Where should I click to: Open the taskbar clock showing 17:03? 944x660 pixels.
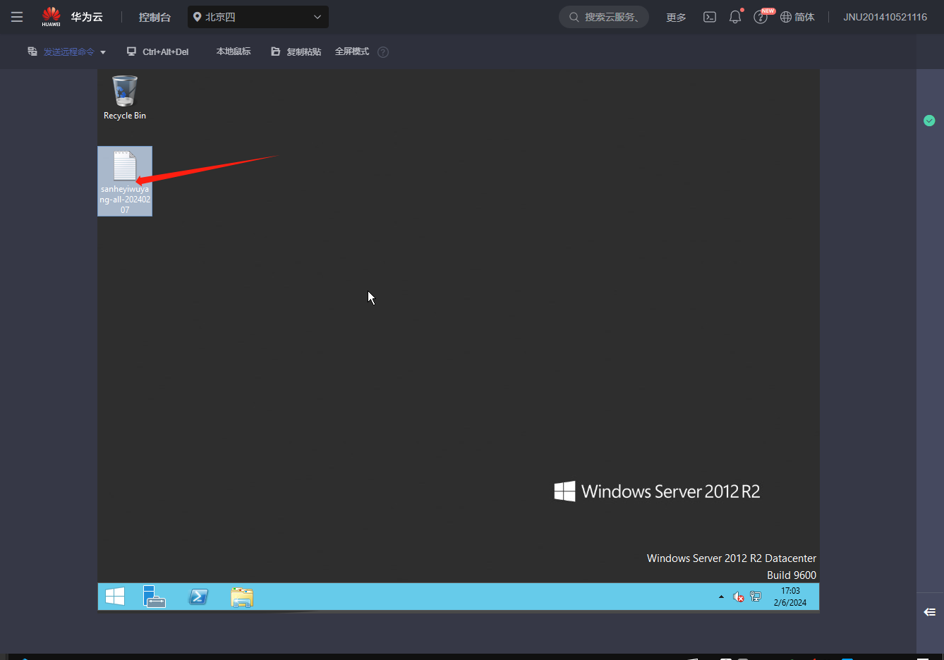pos(790,597)
